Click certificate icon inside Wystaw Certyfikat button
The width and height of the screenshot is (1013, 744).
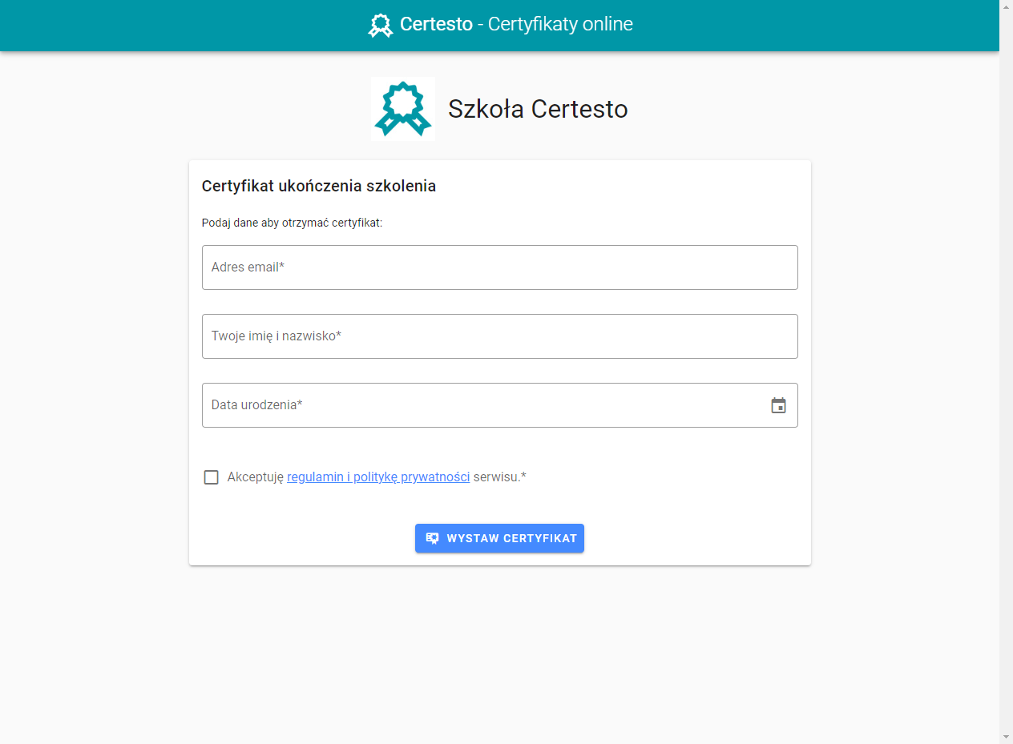pos(432,538)
